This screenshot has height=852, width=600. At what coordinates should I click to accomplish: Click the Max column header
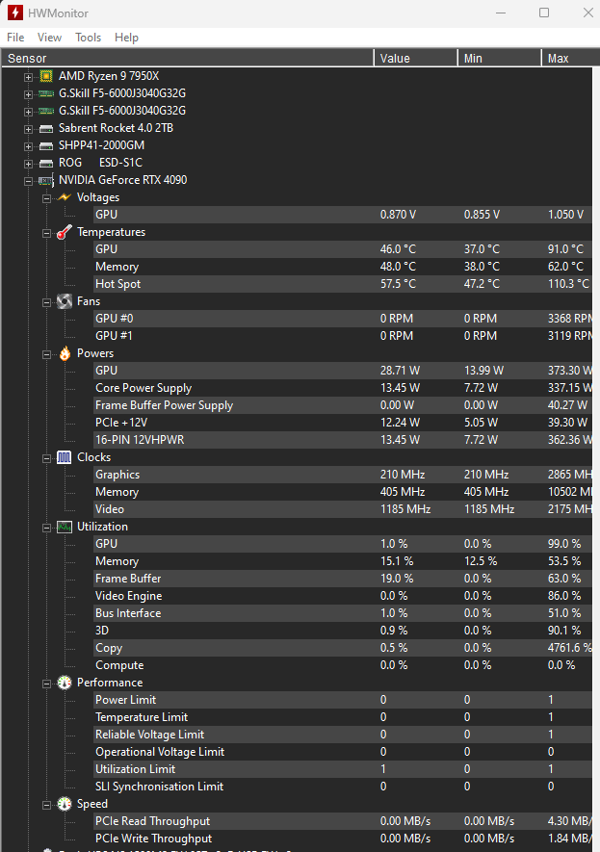[570, 58]
